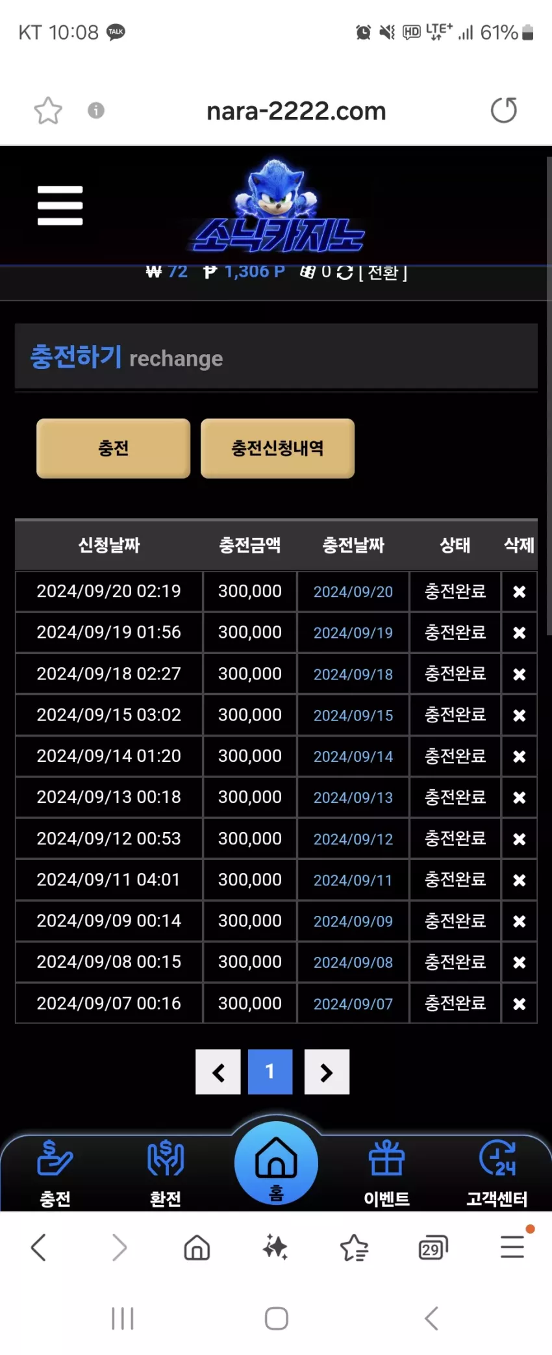Open site info icon beside URL
The image size is (552, 1355).
point(96,110)
